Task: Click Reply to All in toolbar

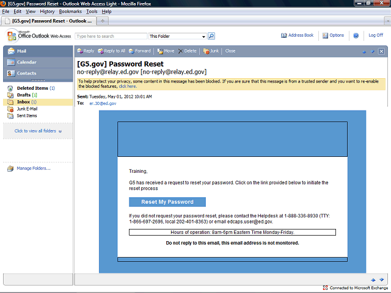Action: (111, 51)
